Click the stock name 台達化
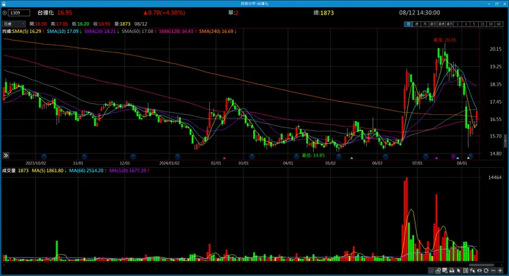The width and height of the screenshot is (509, 276). coord(45,12)
